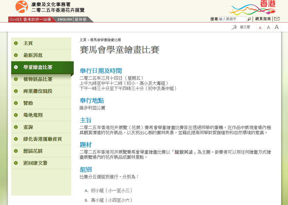288x205 pixels.
Task: Click the 康文署 runner icon link
Action: (241, 27)
